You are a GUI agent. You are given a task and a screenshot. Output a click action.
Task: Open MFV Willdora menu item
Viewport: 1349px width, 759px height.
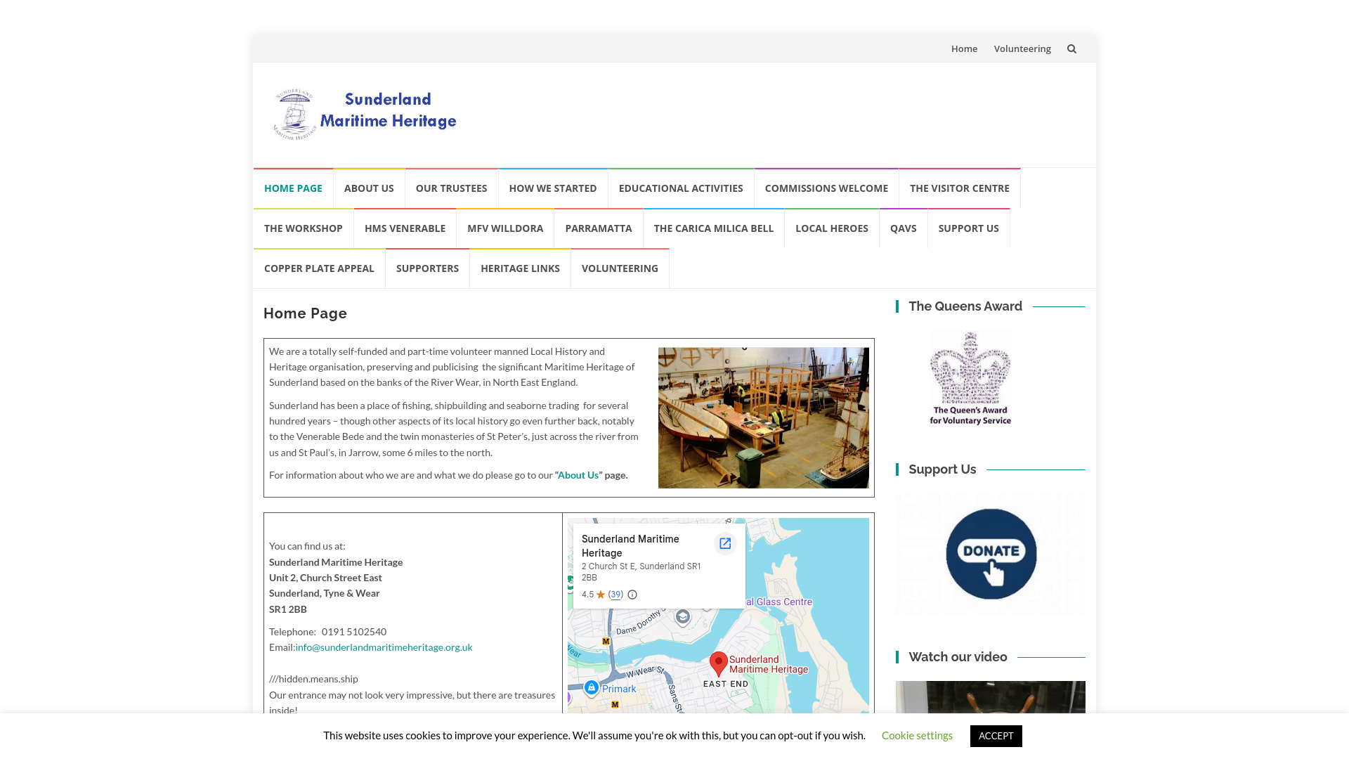[505, 228]
